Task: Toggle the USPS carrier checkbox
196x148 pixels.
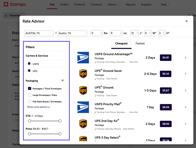Action: tap(29, 64)
